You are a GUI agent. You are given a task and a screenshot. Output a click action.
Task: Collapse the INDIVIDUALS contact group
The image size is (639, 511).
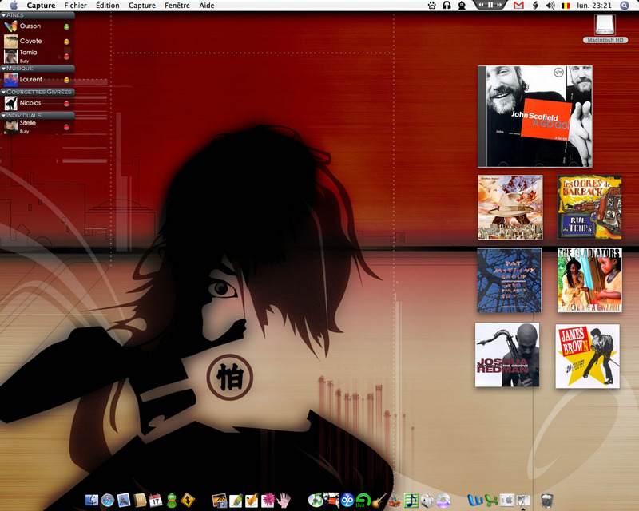(x=3, y=115)
